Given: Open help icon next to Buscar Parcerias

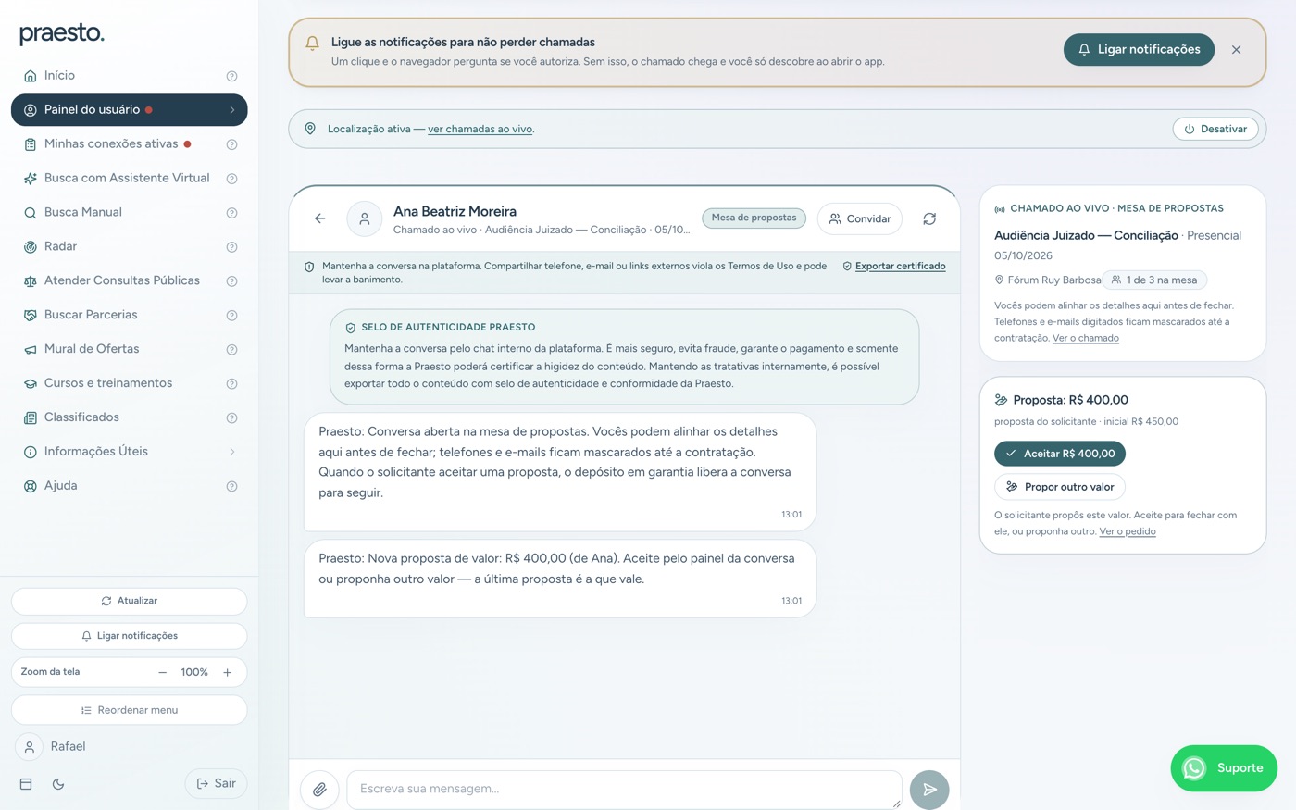Looking at the screenshot, I should pos(232,316).
